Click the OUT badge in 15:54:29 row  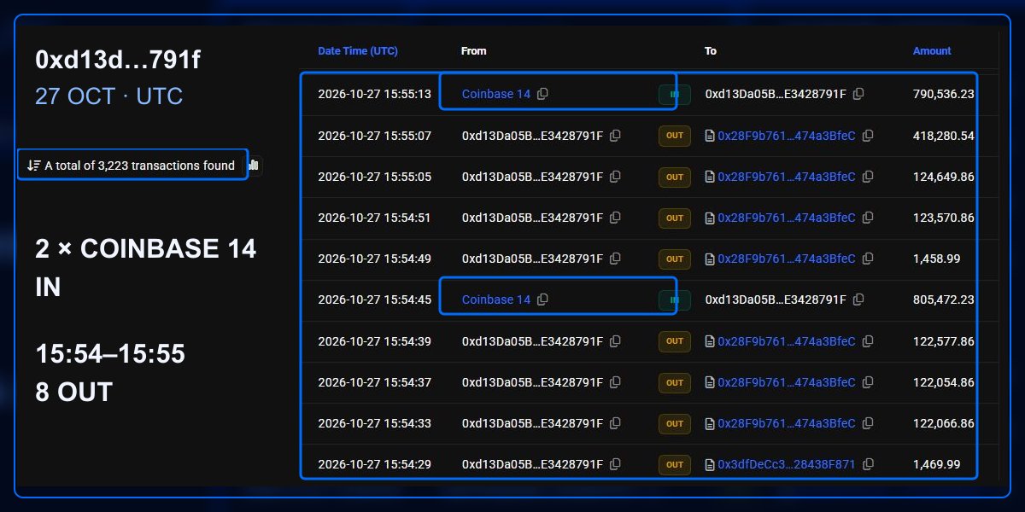click(675, 464)
